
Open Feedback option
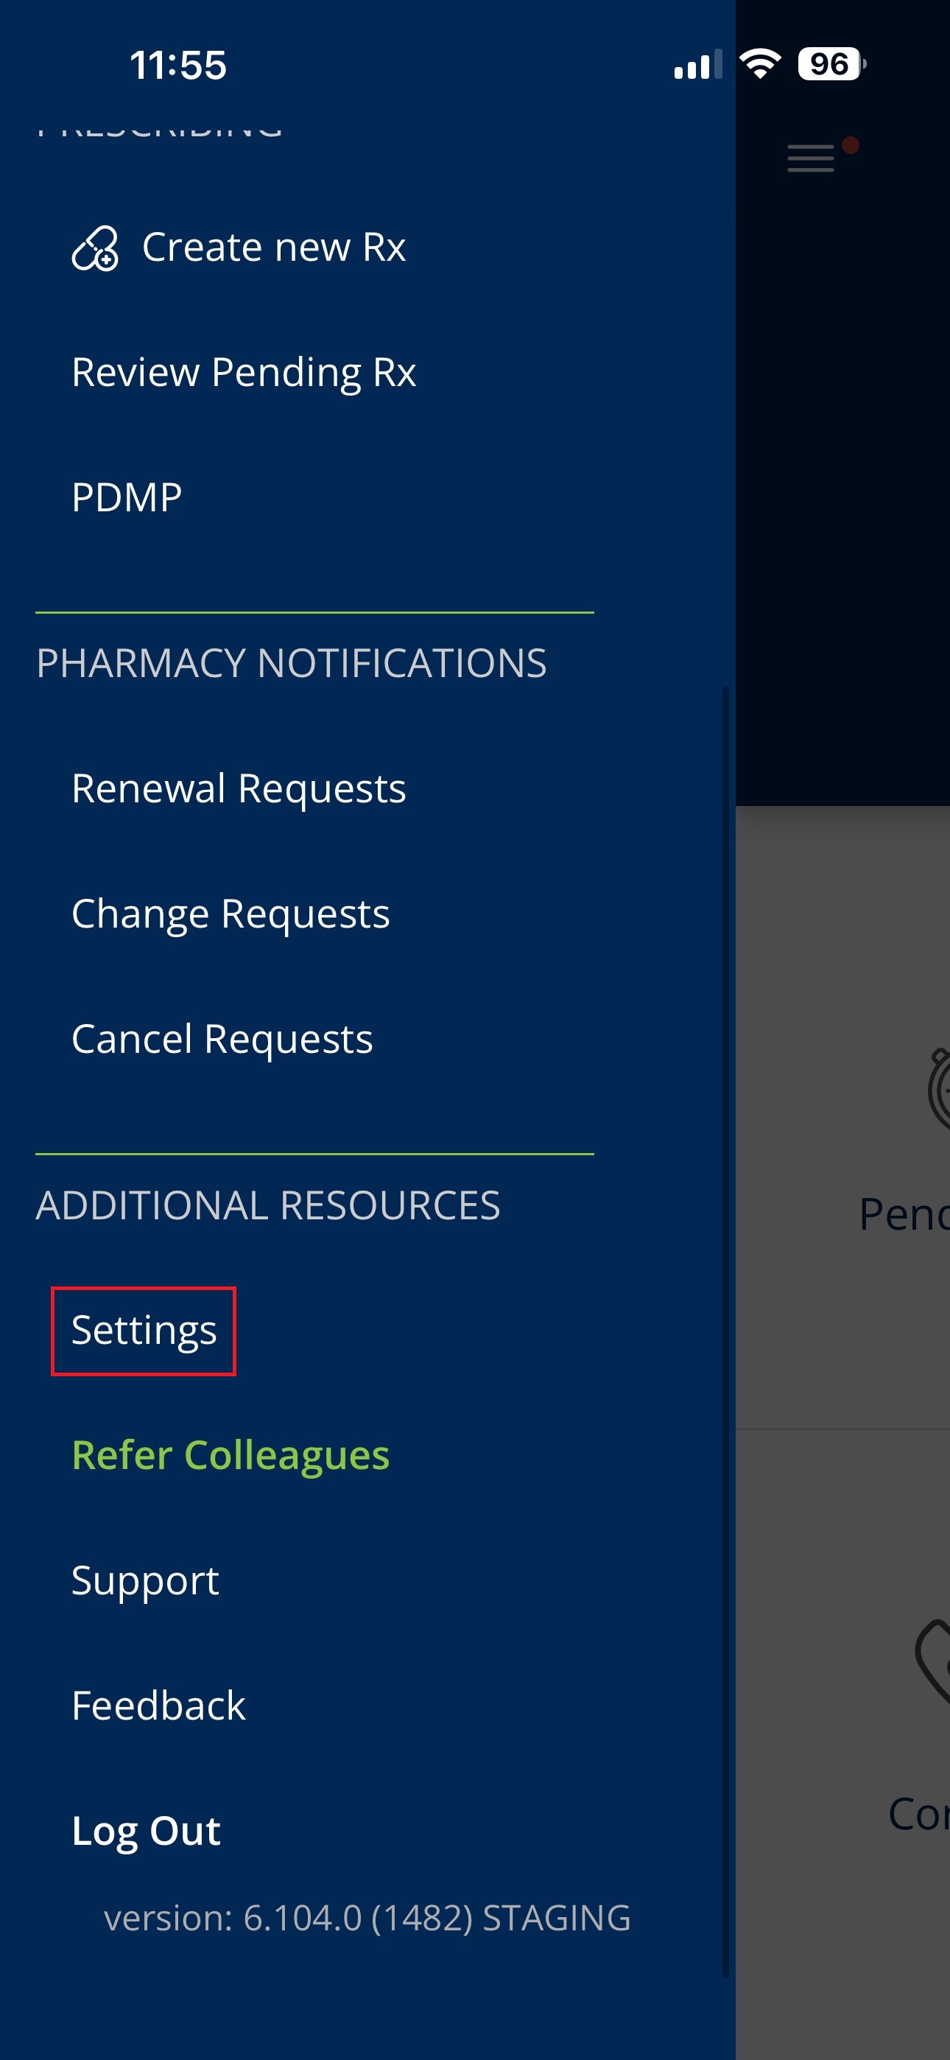pyautogui.click(x=158, y=1706)
